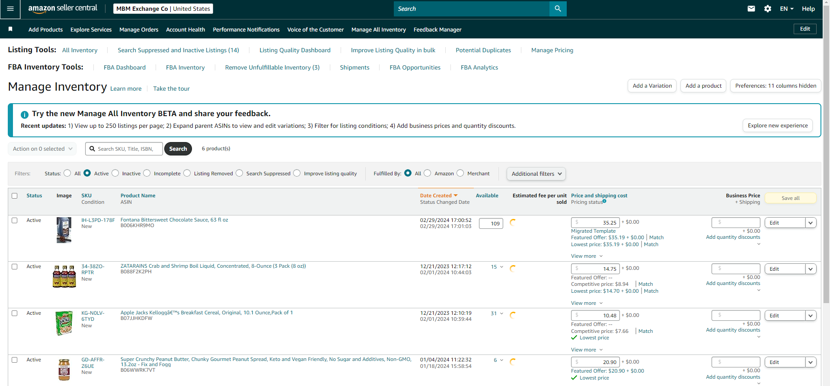Go to Manage Orders
Viewport: 830px width, 386px height.
[139, 29]
